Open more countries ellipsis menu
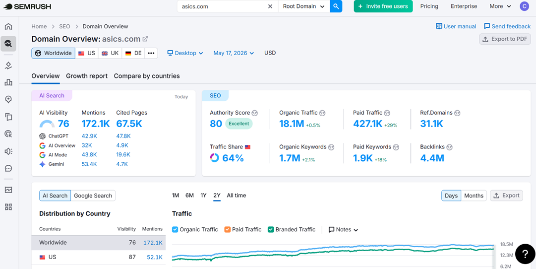This screenshot has height=269, width=536. click(x=151, y=53)
